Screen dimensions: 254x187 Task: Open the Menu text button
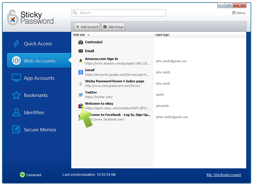(241, 13)
